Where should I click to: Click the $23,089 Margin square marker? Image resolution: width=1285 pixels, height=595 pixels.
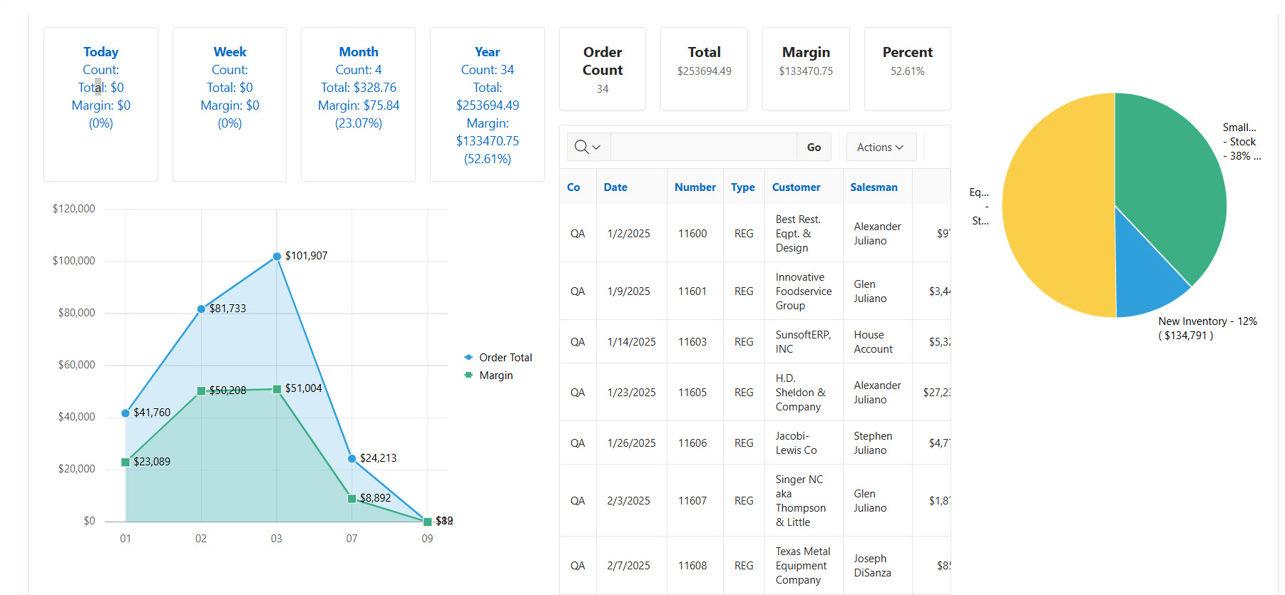point(126,462)
